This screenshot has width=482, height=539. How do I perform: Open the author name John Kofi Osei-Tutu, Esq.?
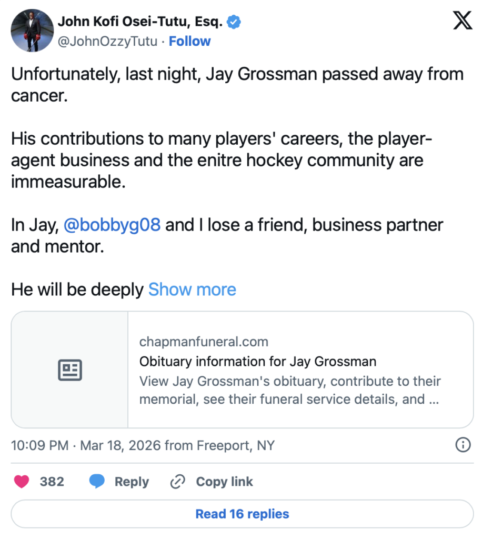[x=140, y=22]
